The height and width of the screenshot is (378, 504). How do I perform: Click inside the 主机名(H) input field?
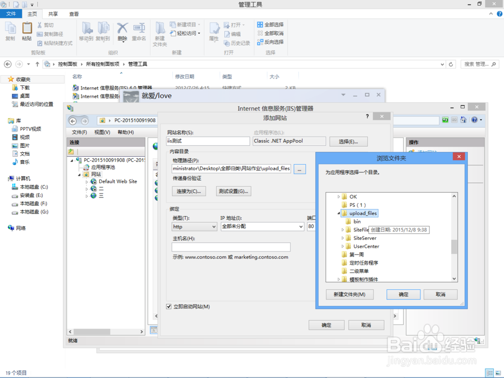pos(231,247)
